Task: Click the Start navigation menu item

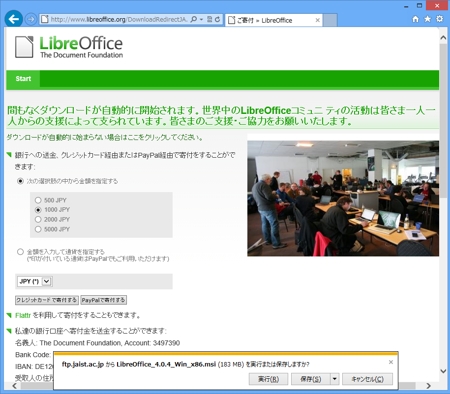Action: (23, 79)
